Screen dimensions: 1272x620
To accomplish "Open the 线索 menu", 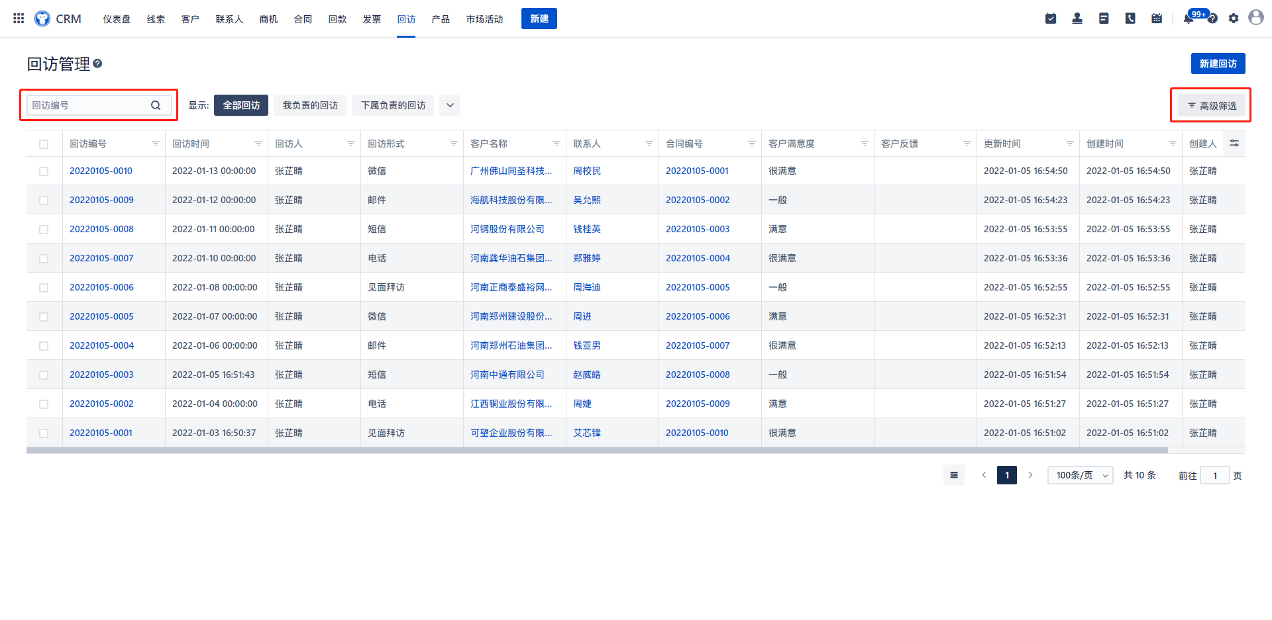I will tap(156, 19).
